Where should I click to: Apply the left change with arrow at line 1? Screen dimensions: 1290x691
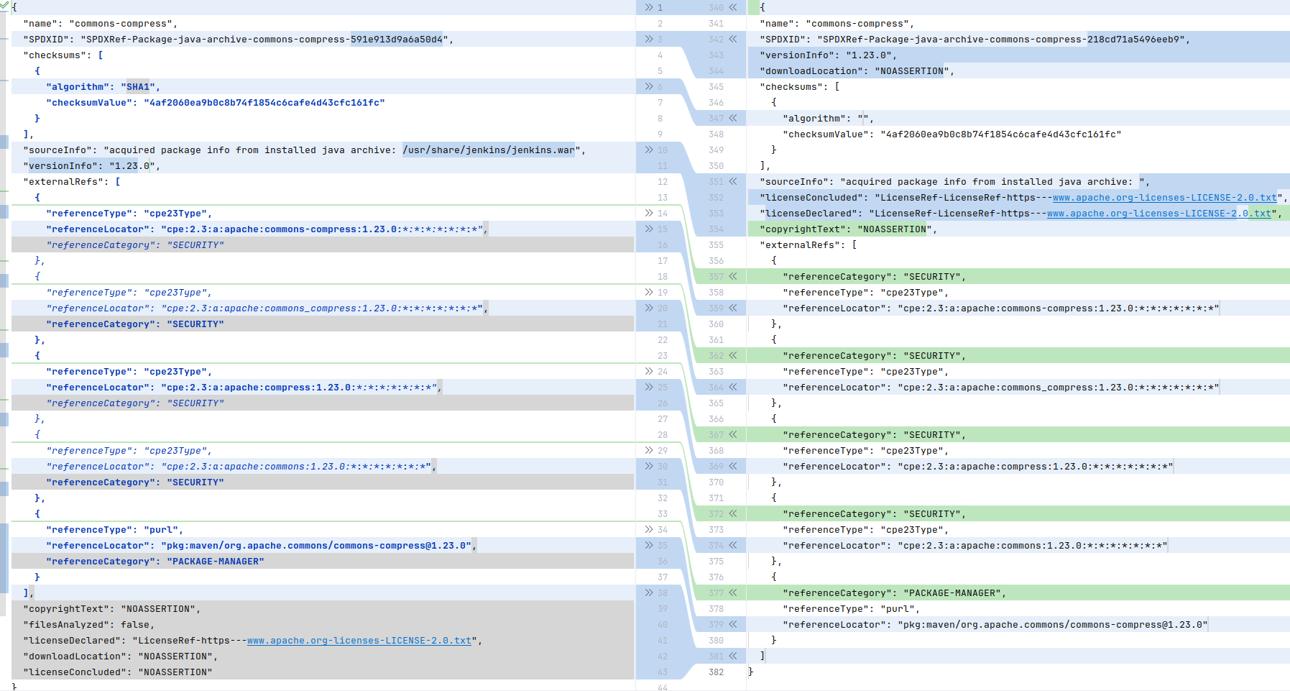(649, 7)
